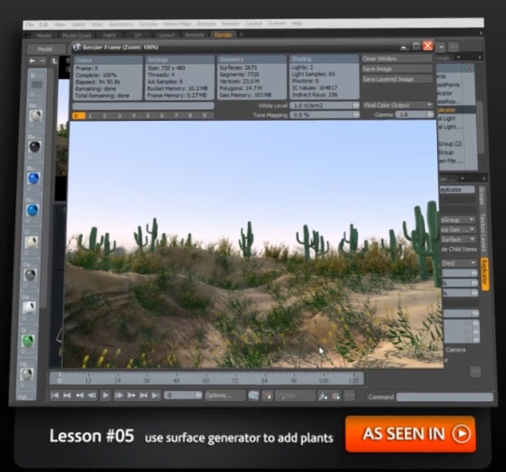
Task: Open the timeline Options button
Action: tap(225, 396)
